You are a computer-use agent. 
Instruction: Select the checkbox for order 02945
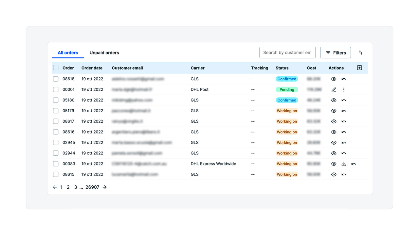[56, 142]
